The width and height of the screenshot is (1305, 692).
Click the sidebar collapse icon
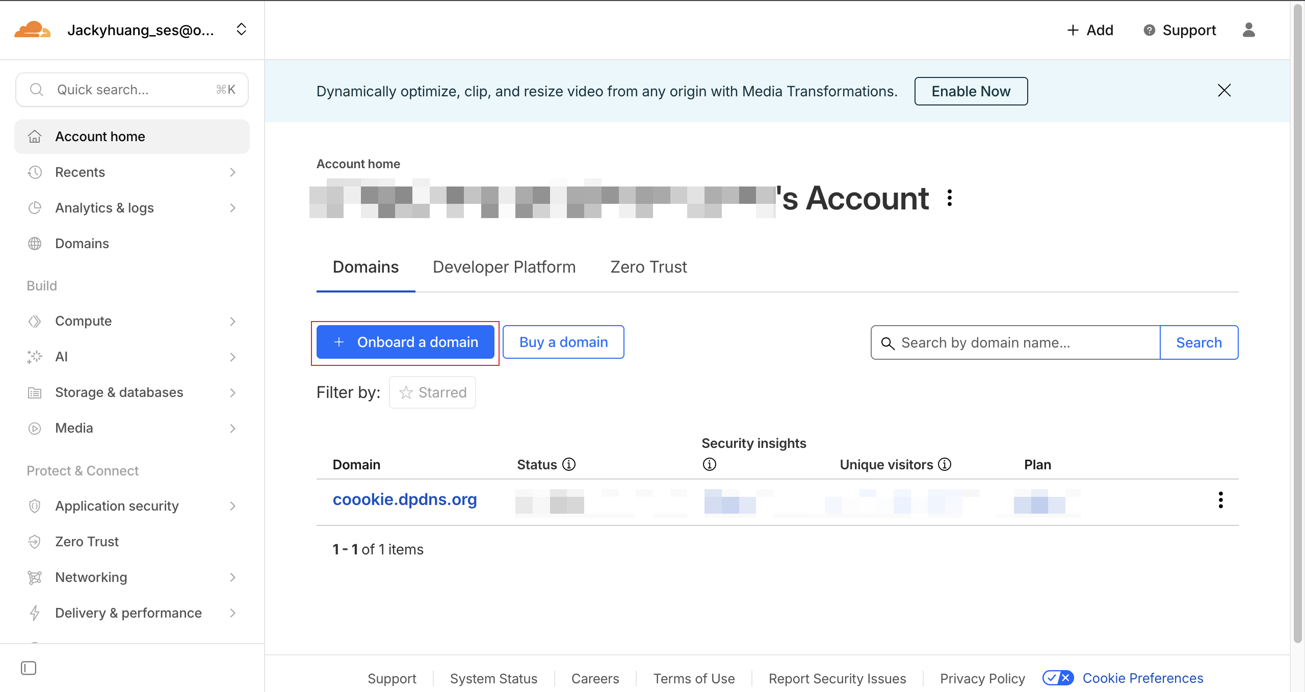coord(29,668)
